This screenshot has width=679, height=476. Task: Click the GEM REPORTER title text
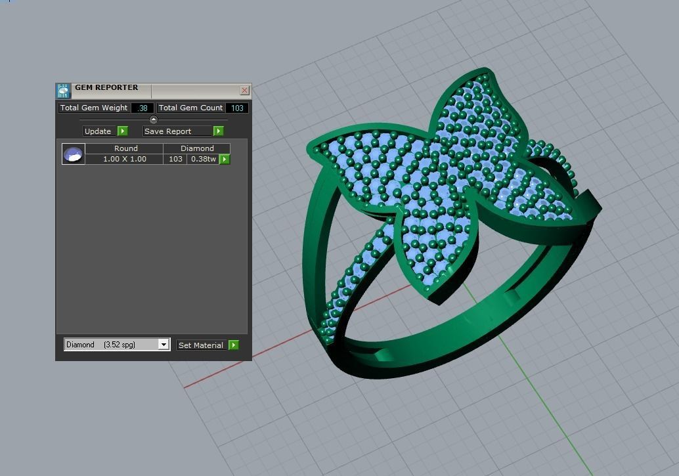[106, 87]
